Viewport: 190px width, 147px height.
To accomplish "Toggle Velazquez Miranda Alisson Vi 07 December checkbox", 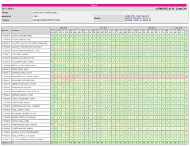I will (x=182, y=139).
